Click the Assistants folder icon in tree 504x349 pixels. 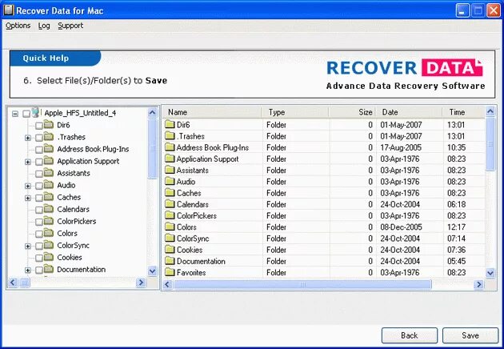point(49,172)
